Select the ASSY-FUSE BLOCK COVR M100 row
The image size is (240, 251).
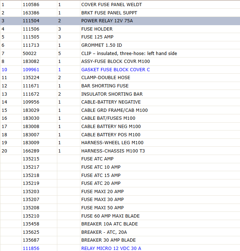click(120, 61)
